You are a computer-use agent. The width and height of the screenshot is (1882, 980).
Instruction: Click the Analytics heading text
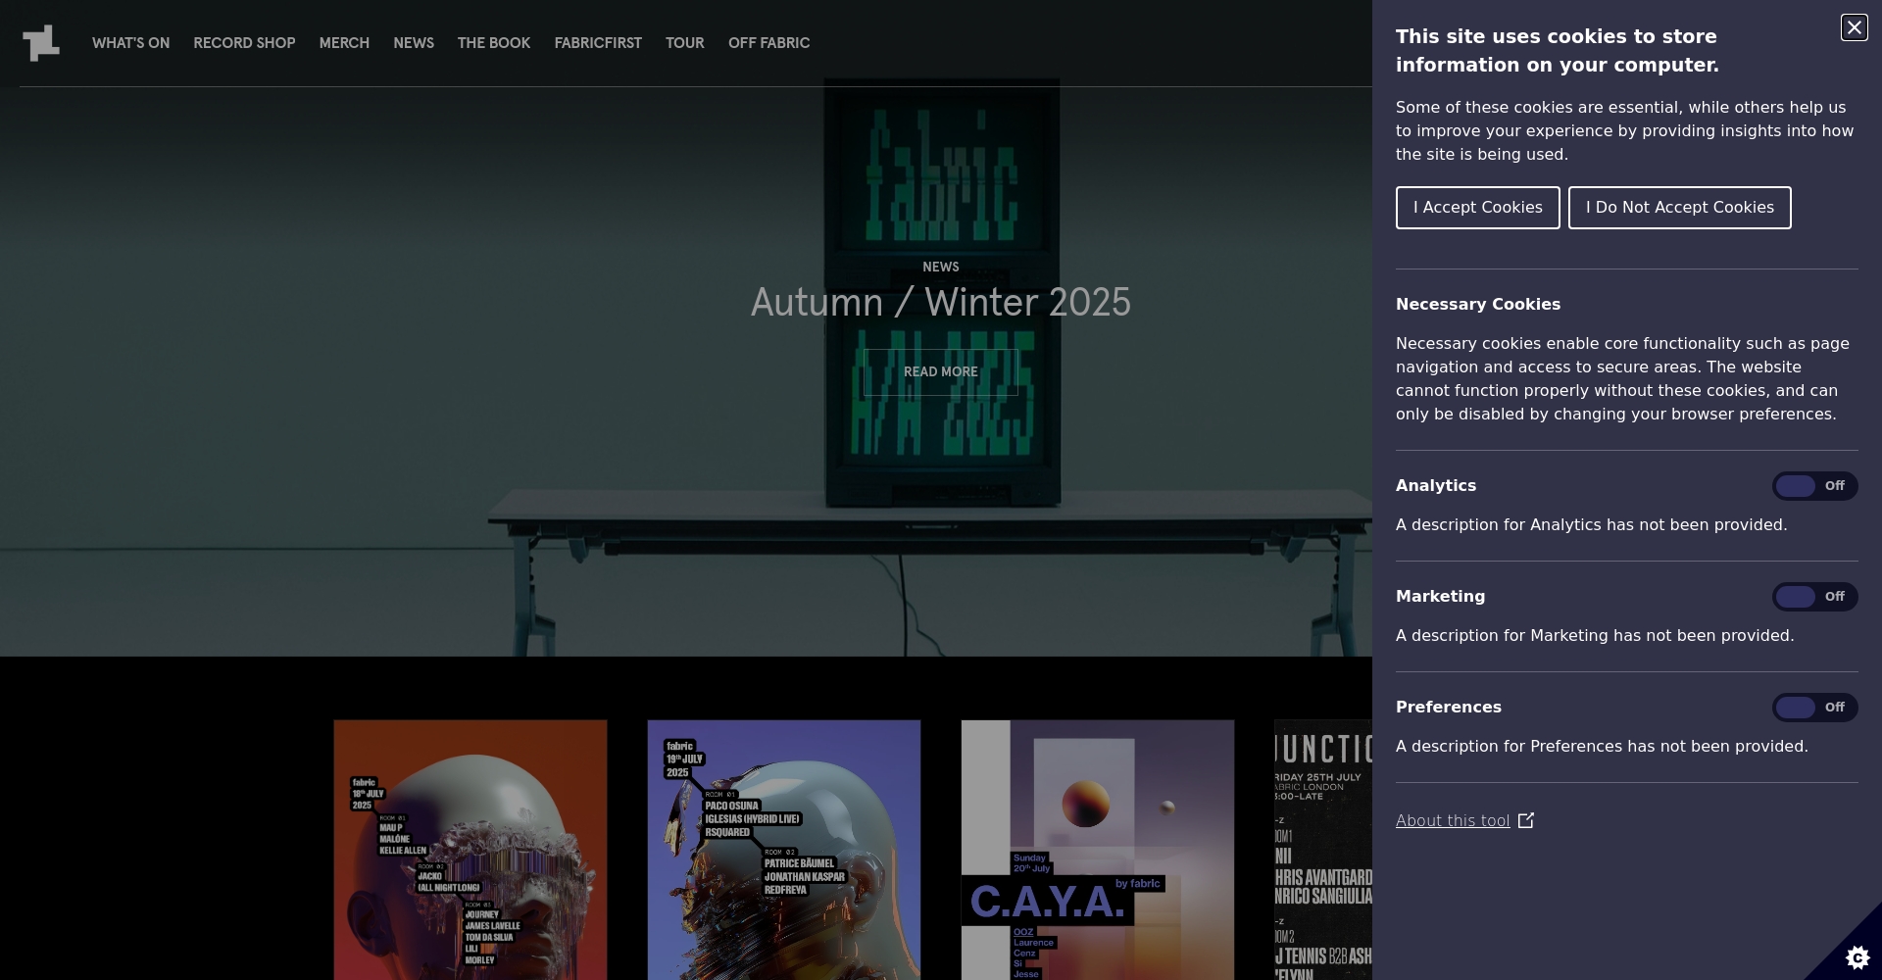click(1436, 486)
